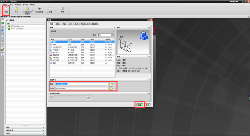Expand the Reuse Examples tree node

7,29
